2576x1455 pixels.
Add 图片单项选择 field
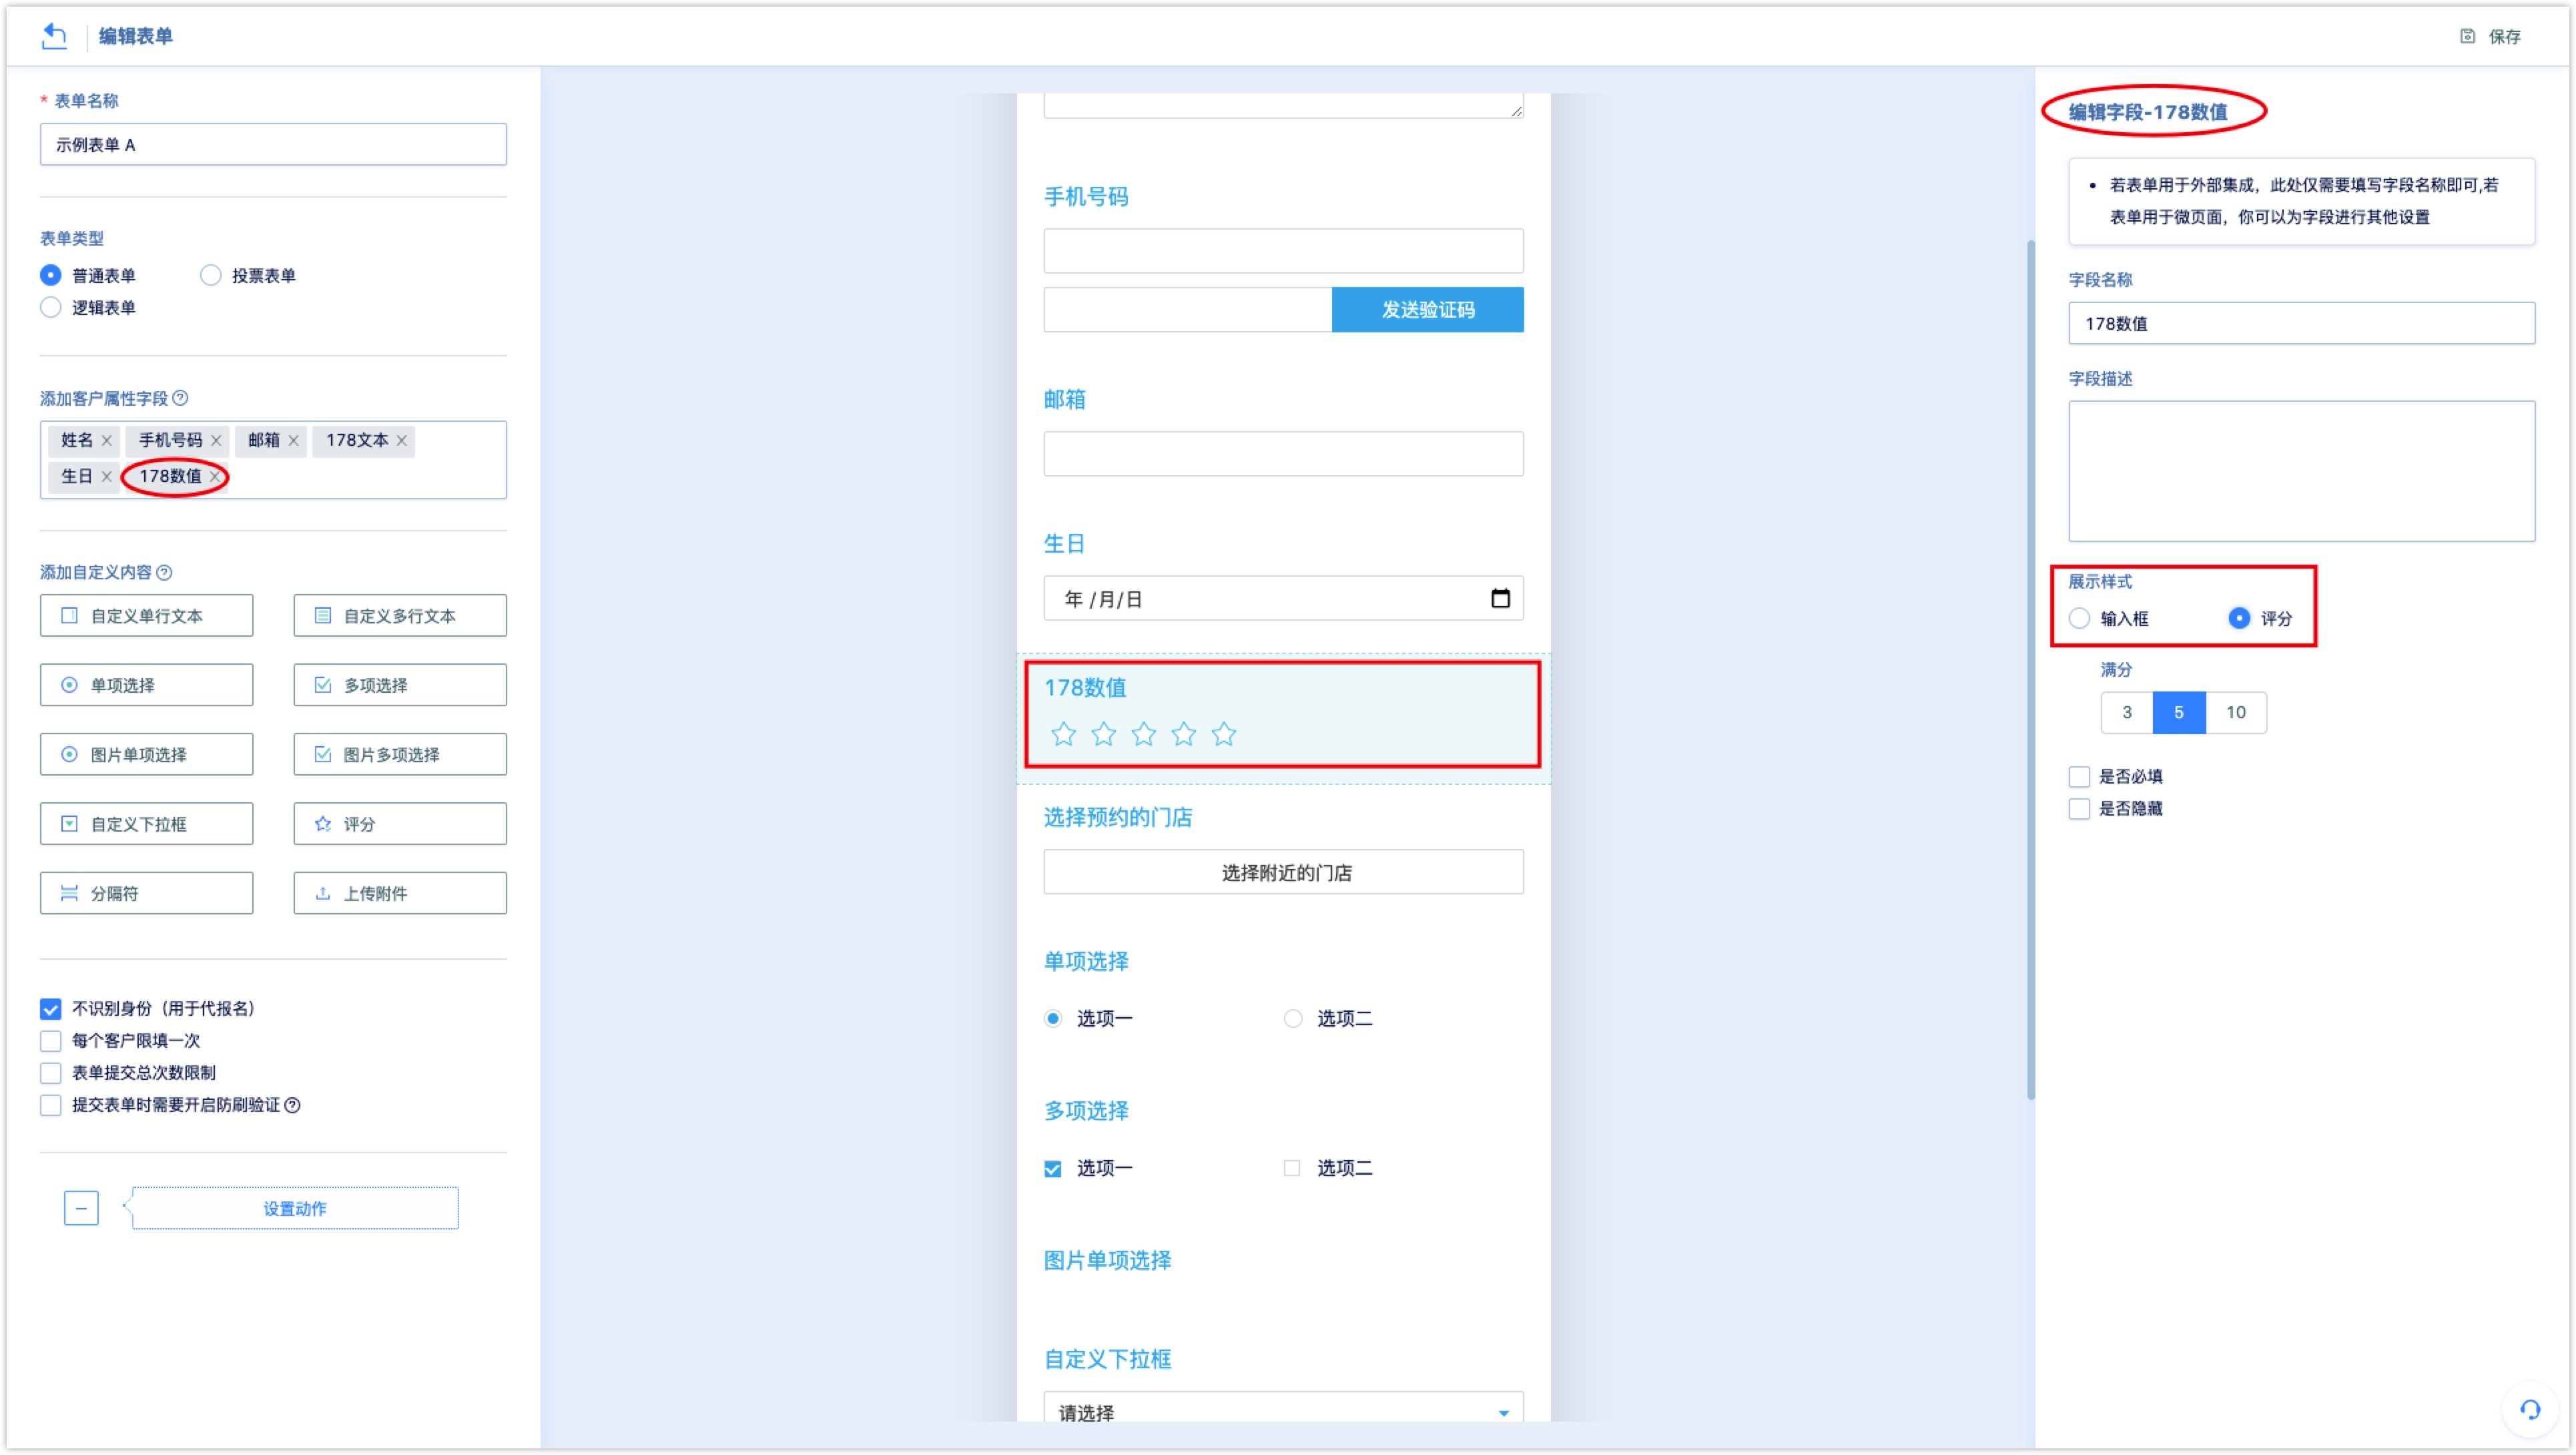pos(146,754)
